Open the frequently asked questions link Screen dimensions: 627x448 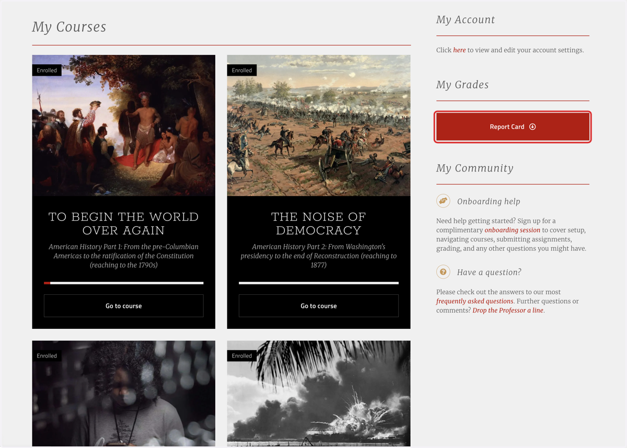coord(474,301)
